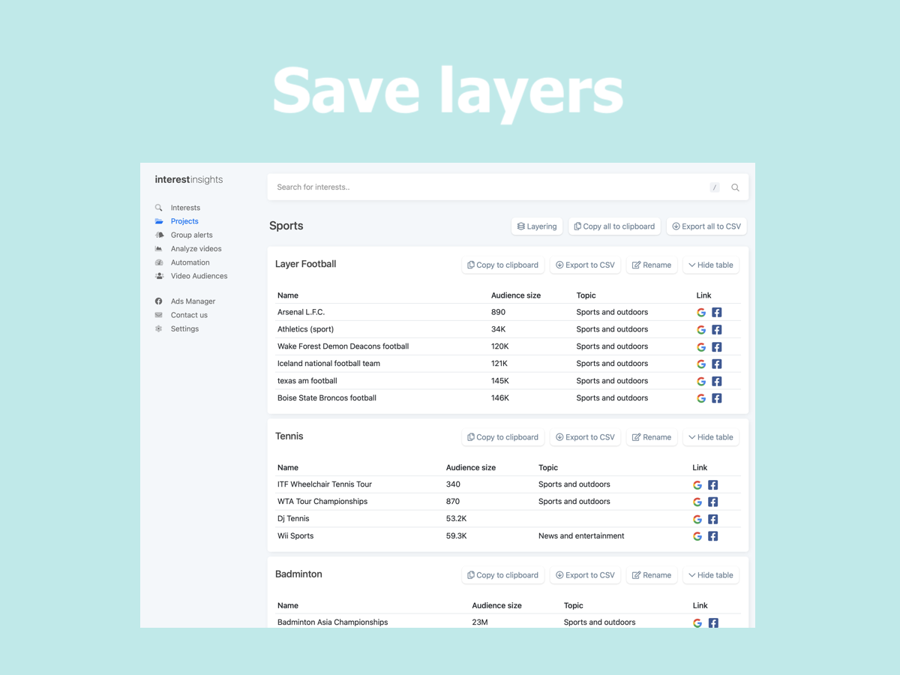Click the Sports project title
The image size is (900, 675).
click(x=286, y=226)
